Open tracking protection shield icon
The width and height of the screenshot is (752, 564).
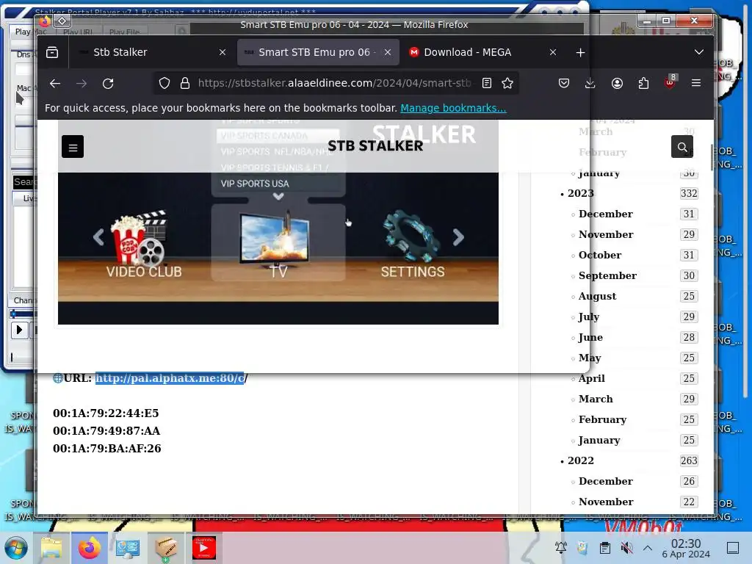164,84
